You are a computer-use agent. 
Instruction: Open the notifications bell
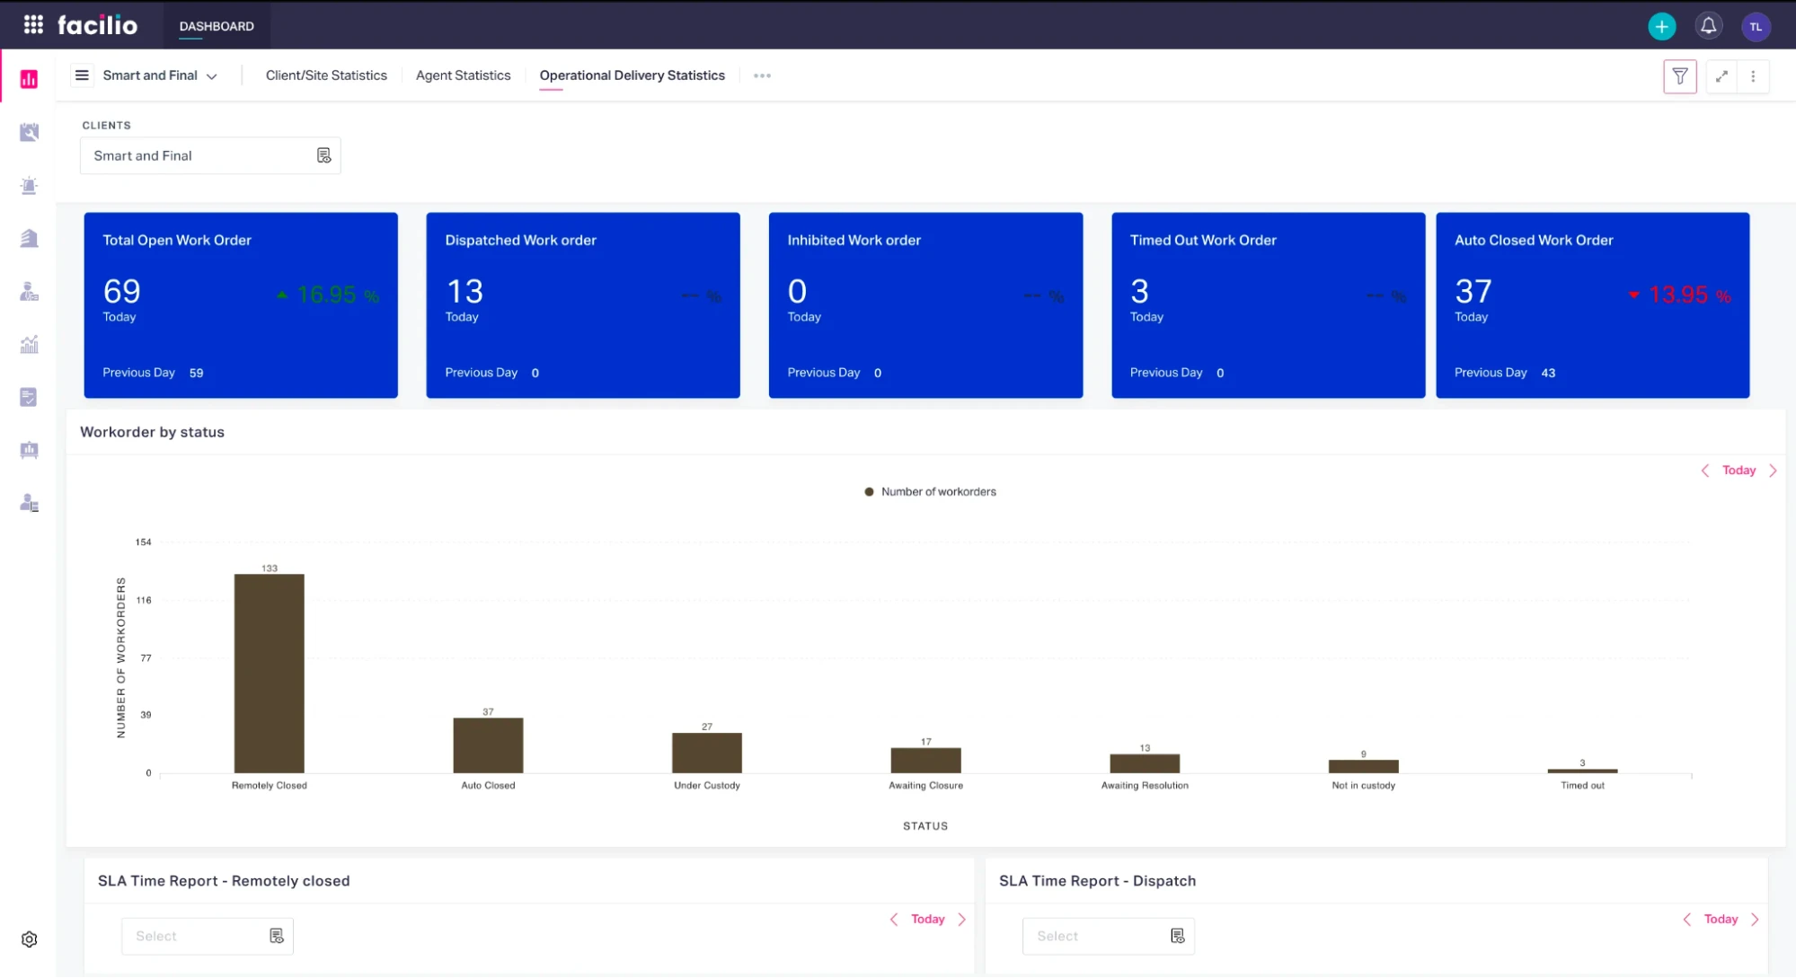[1708, 26]
